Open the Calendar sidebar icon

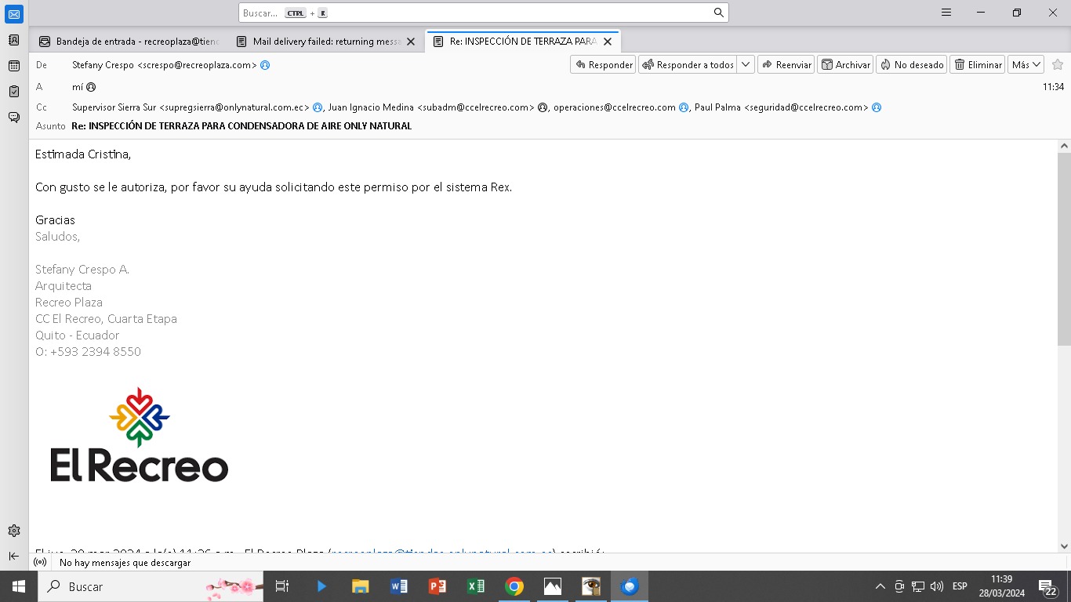pyautogui.click(x=14, y=66)
